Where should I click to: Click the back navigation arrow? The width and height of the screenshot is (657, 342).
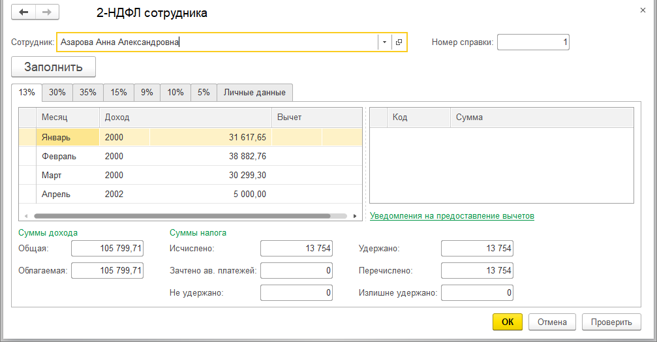click(x=23, y=12)
